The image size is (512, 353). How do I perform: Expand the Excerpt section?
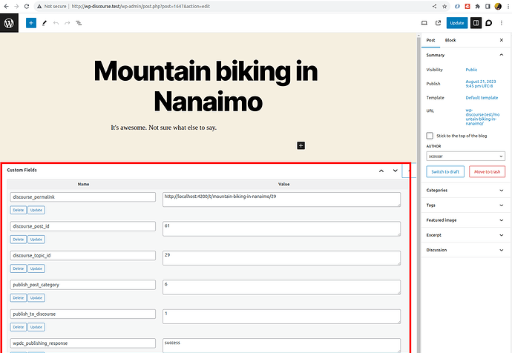(x=466, y=235)
